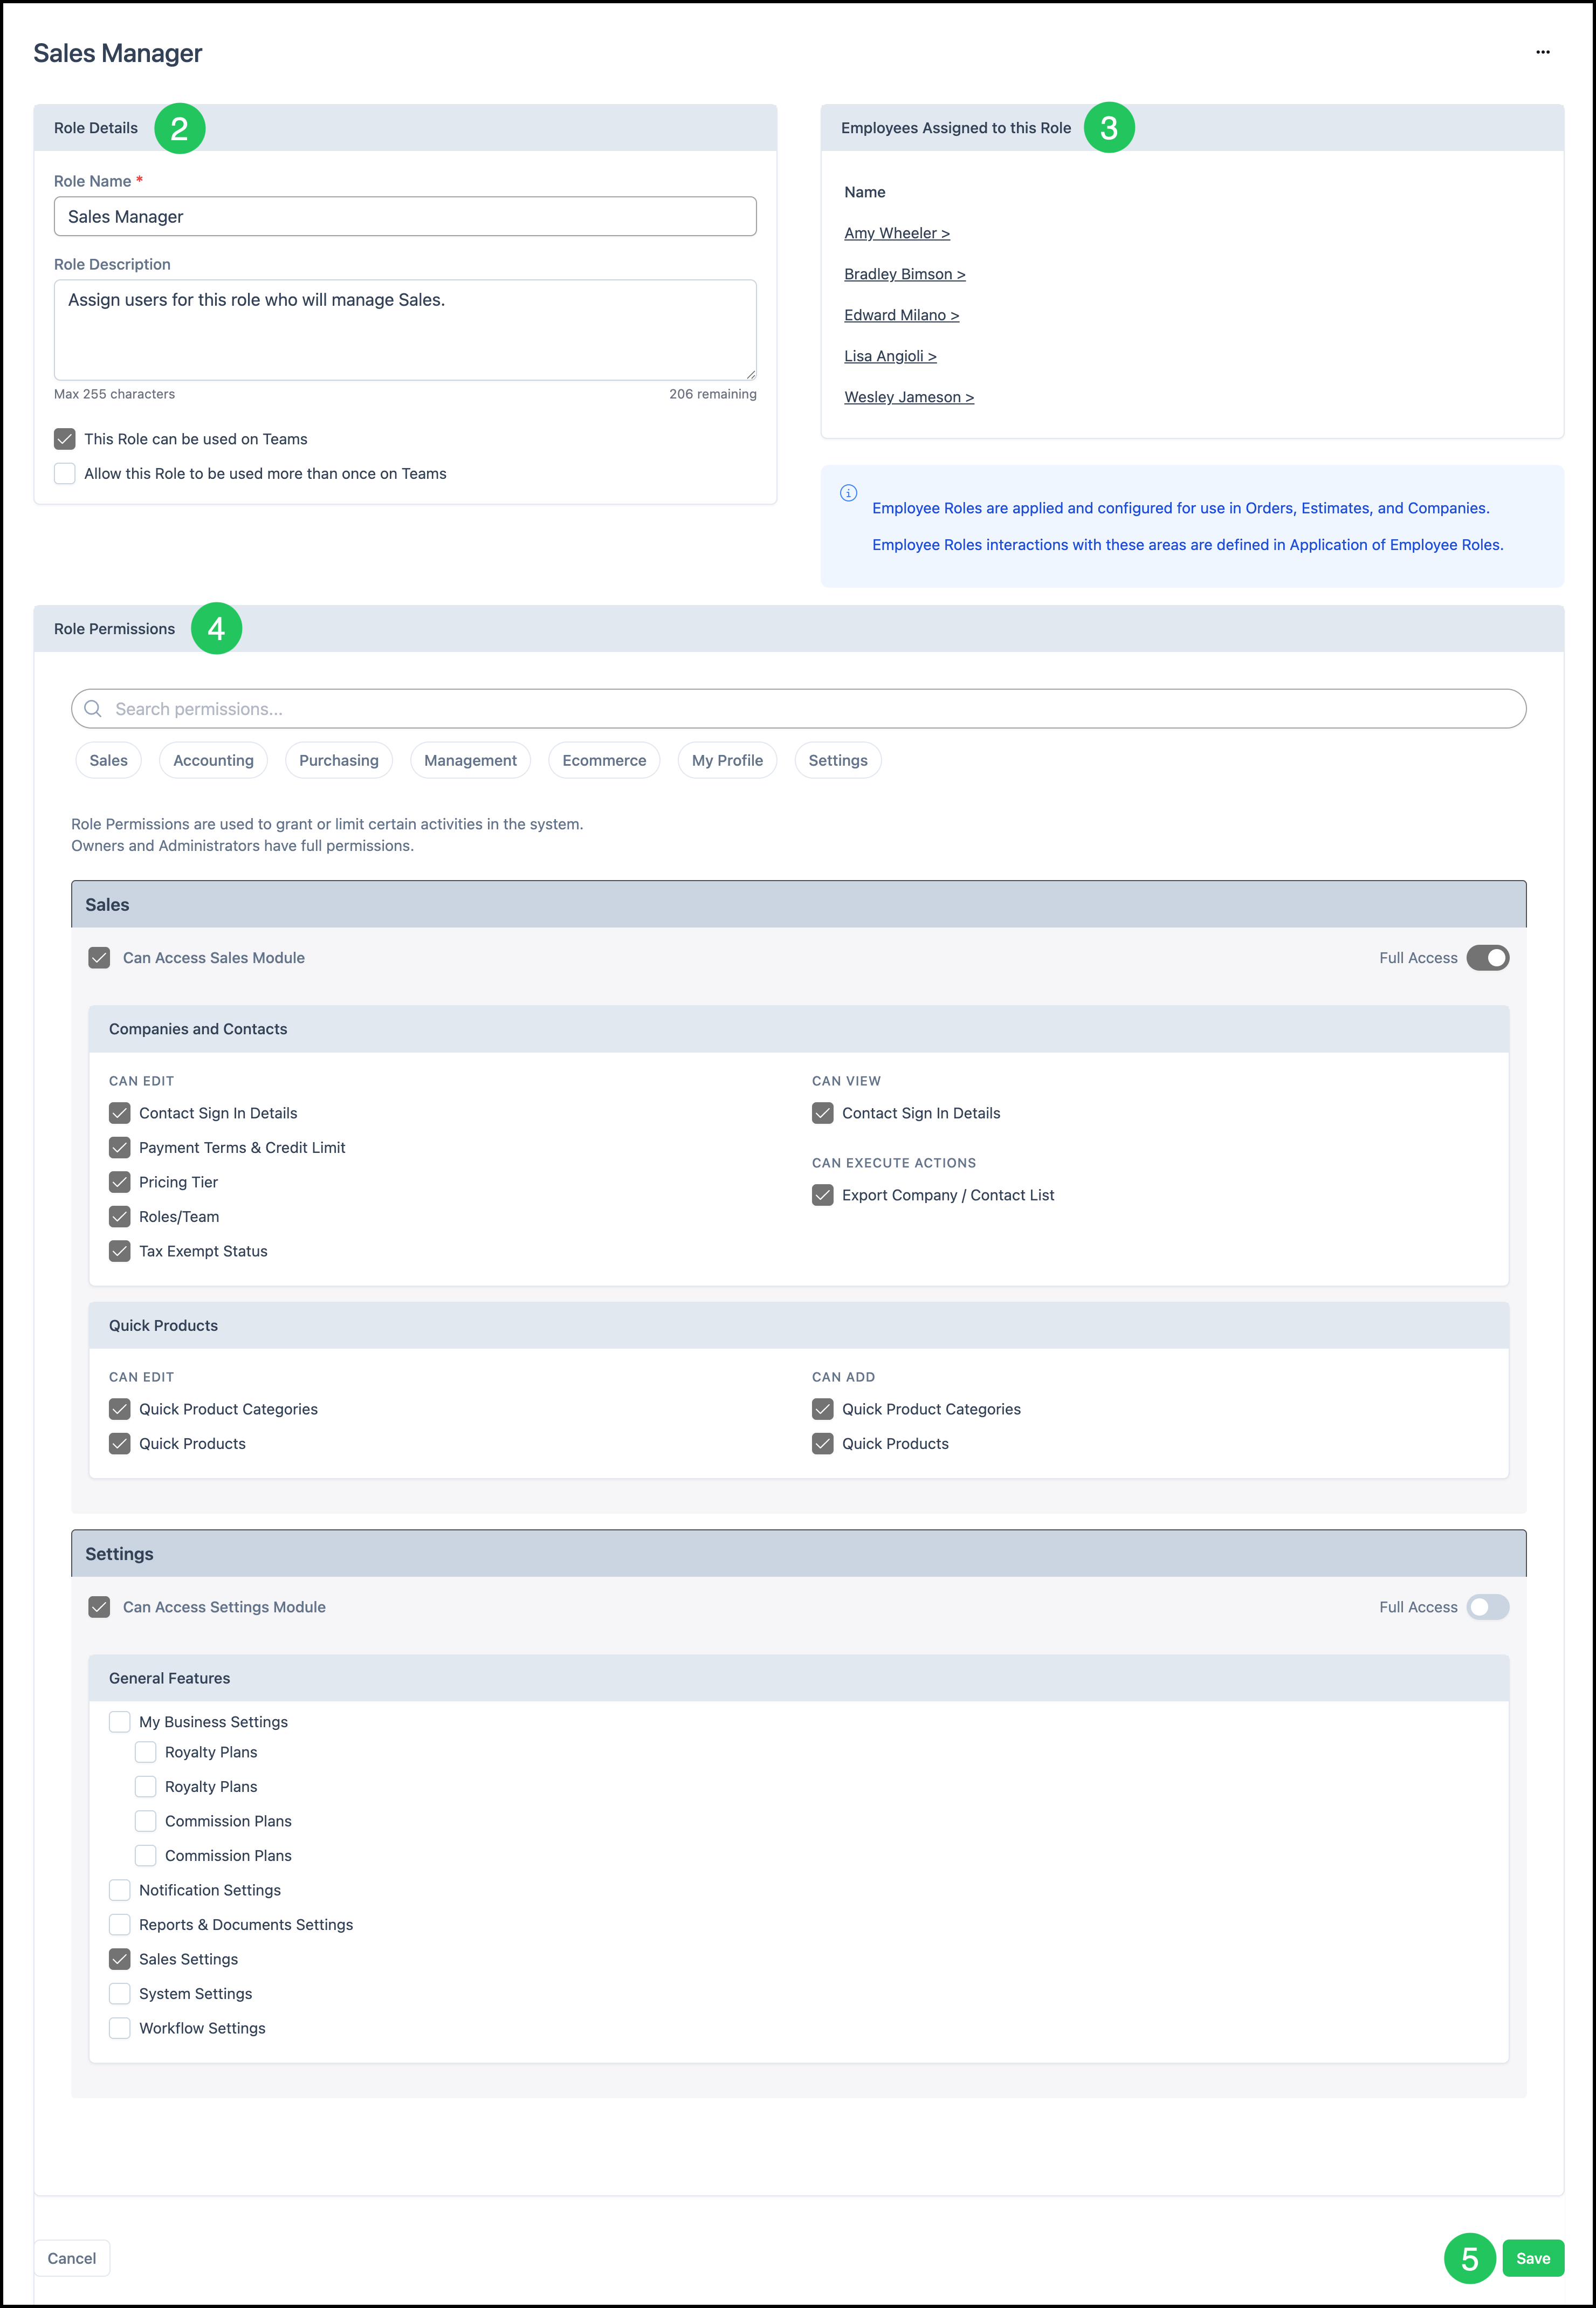Screen dimensions: 1596x2308
Task: Click the info icon in blue notice
Action: [x=848, y=493]
